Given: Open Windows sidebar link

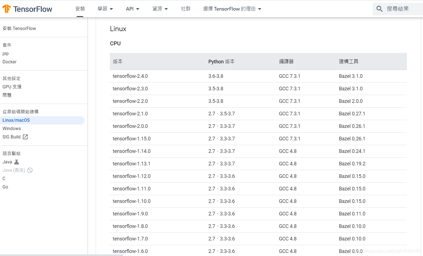Looking at the screenshot, I should coord(12,128).
